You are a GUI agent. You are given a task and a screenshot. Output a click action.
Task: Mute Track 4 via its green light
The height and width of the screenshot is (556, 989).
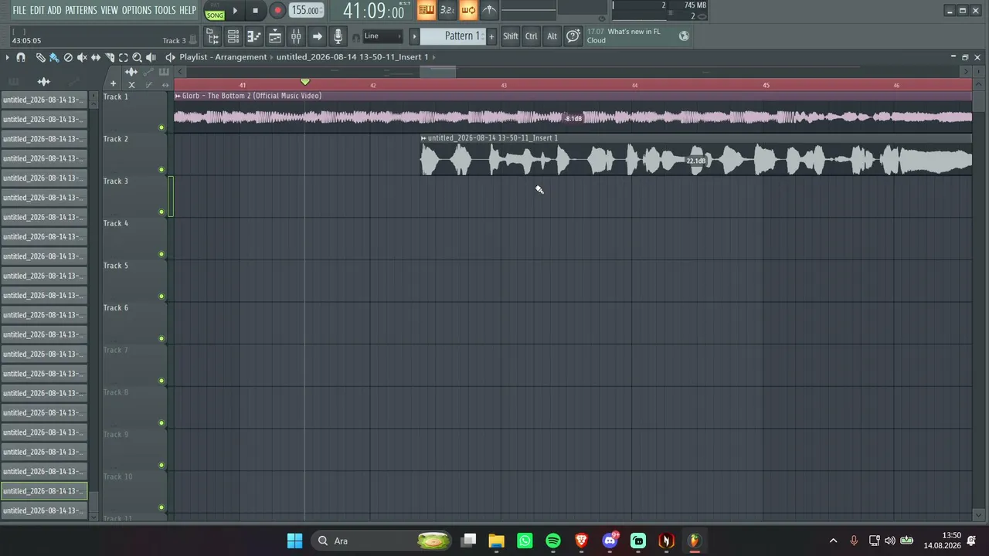[x=161, y=254]
